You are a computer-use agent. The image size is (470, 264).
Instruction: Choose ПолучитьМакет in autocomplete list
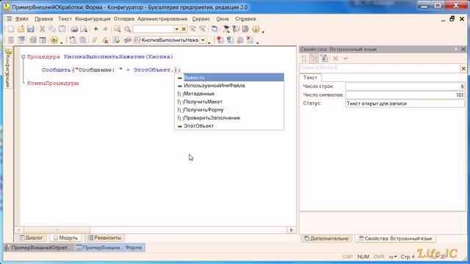(229, 102)
